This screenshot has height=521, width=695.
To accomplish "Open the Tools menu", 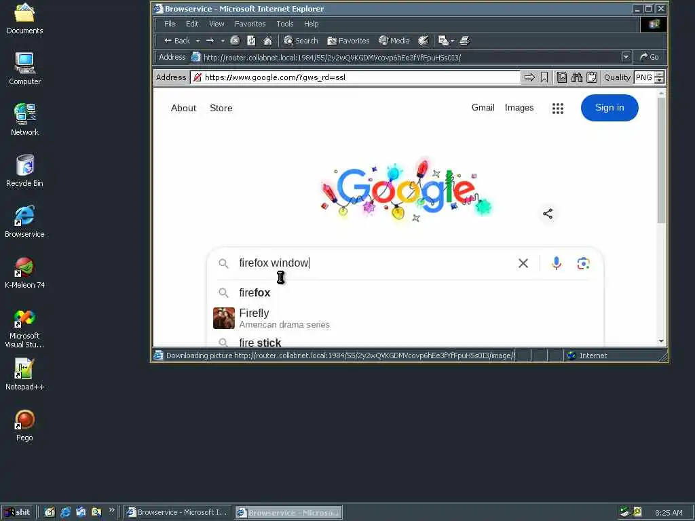I will (x=285, y=24).
